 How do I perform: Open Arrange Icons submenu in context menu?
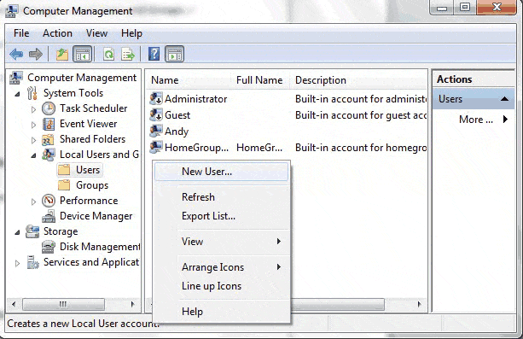[x=221, y=267]
